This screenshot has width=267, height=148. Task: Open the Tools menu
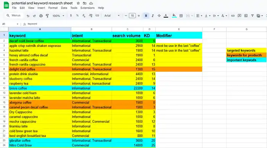click(x=74, y=8)
